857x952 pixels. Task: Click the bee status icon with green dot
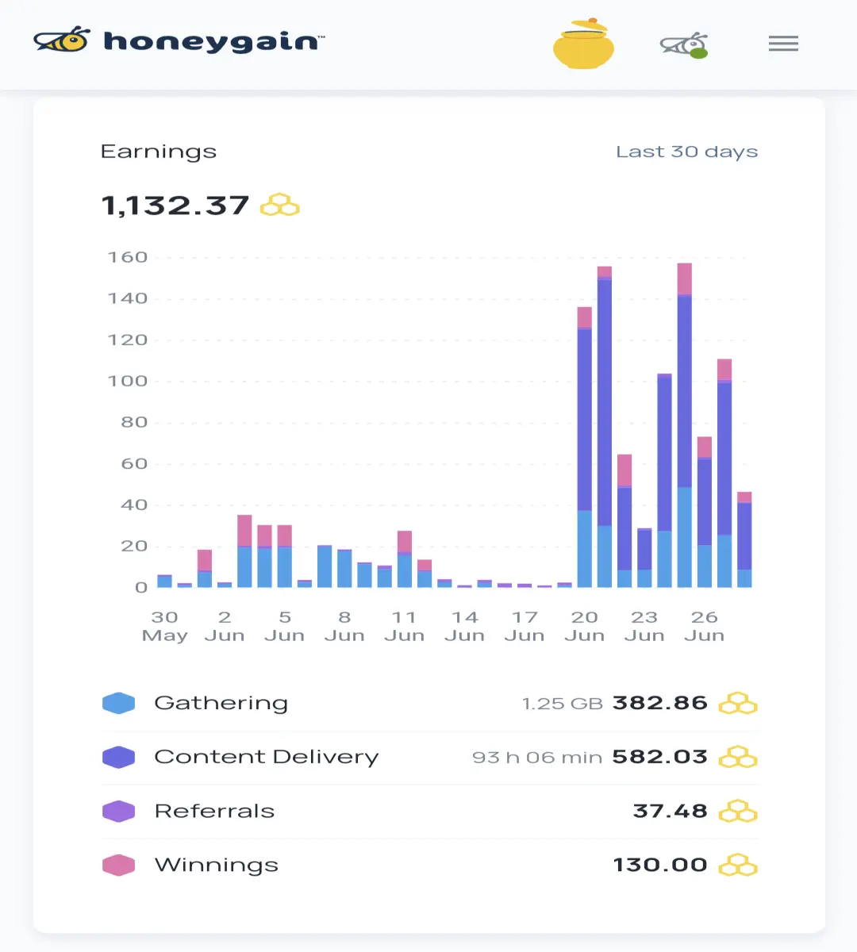coord(684,44)
